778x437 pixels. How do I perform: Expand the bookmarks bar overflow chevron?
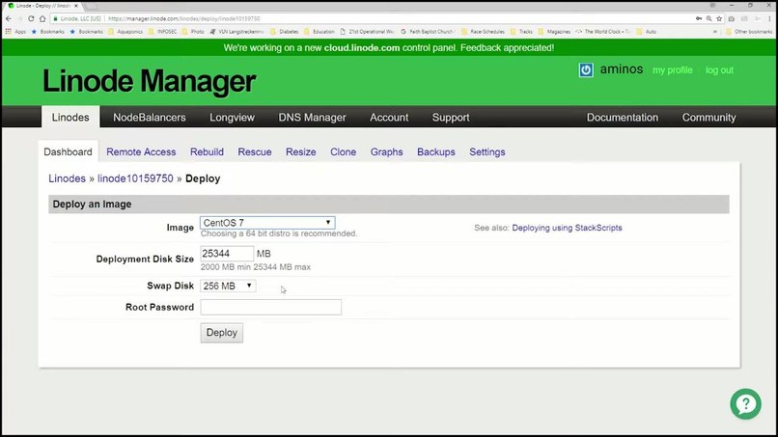pyautogui.click(x=714, y=31)
